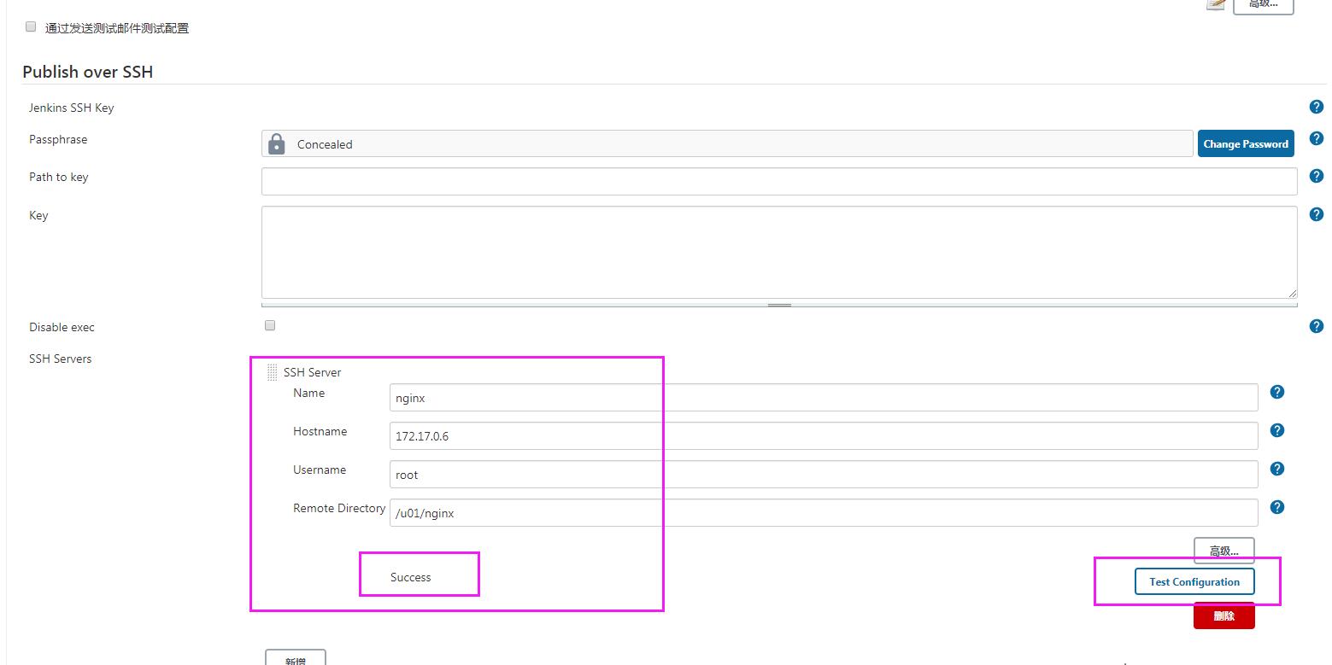Grab the SSH Server drag handle
This screenshot has height=665, width=1332.
pos(273,372)
